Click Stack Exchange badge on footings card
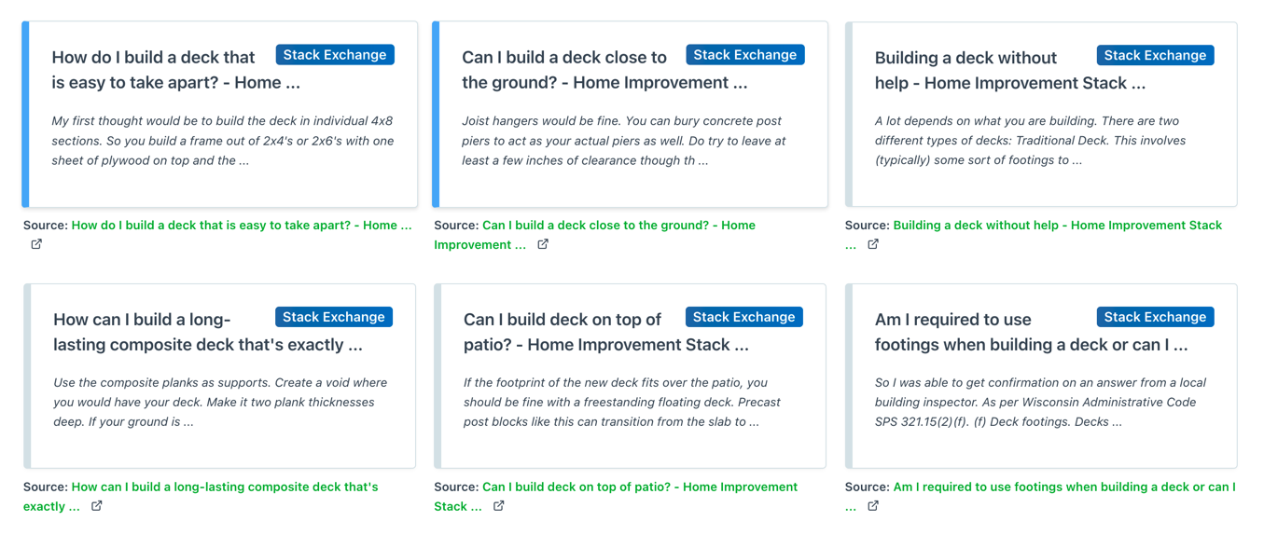Screen dimensions: 1264x535 click(1156, 317)
